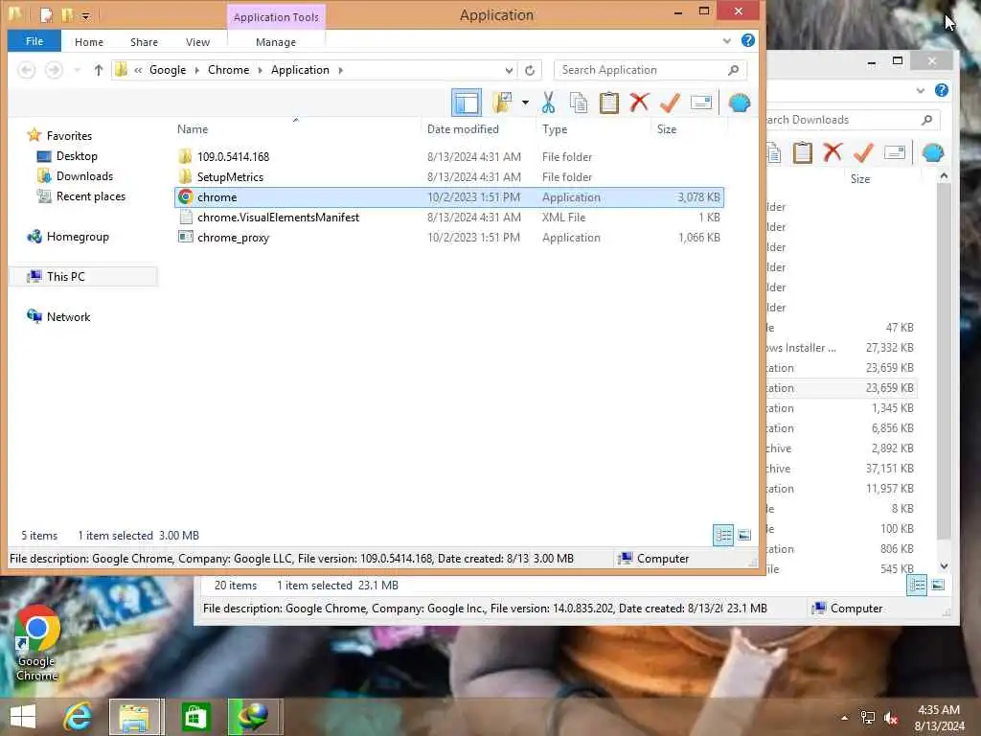Click the folder options icon in toolbar
This screenshot has width=981, height=736.
pos(502,103)
